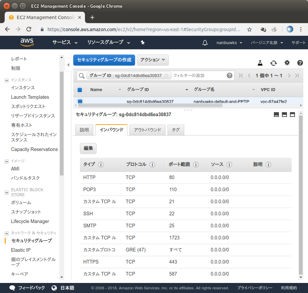The width and height of the screenshot is (308, 293).
Task: Open the サービス menu
Action: tap(62, 43)
